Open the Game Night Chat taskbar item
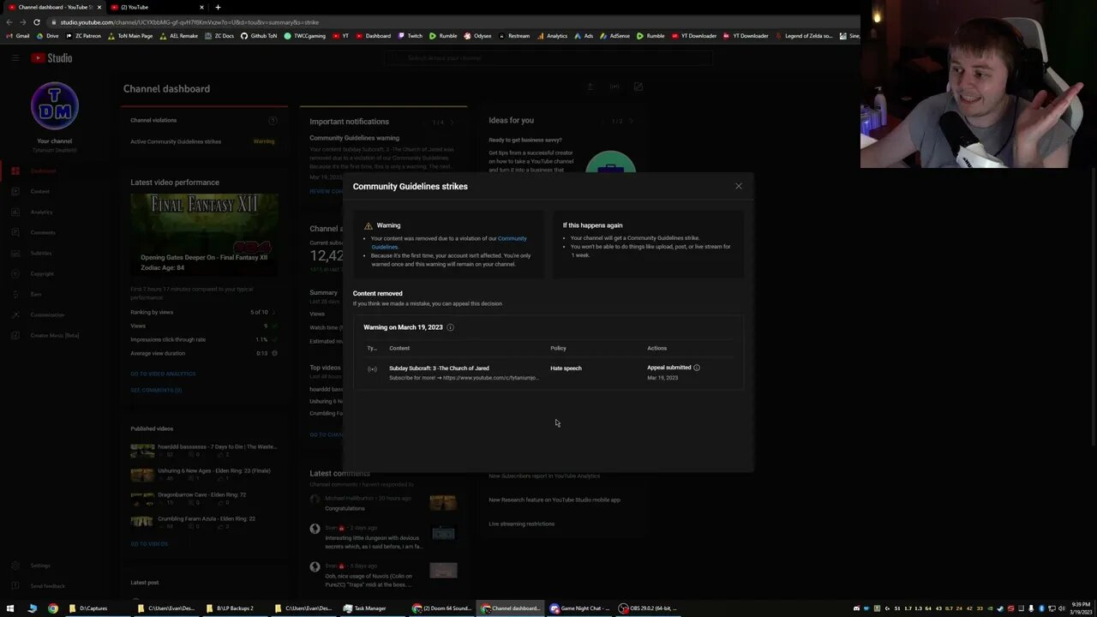The height and width of the screenshot is (617, 1097). click(581, 608)
